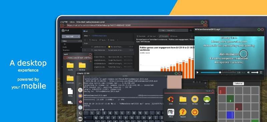This screenshot has height=122, width=267.
Task: Click the Roblox user engagement bar chart
Action: 167,62
